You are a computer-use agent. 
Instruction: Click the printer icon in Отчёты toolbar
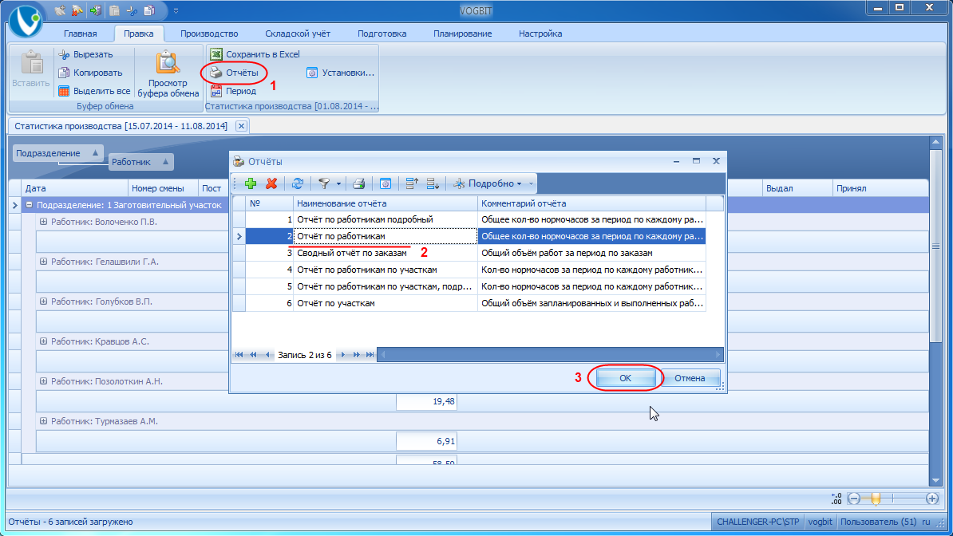click(x=358, y=183)
